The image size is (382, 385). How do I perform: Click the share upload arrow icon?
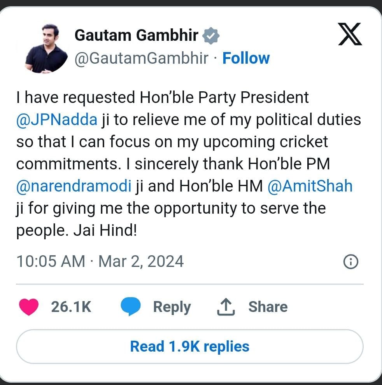(x=226, y=307)
